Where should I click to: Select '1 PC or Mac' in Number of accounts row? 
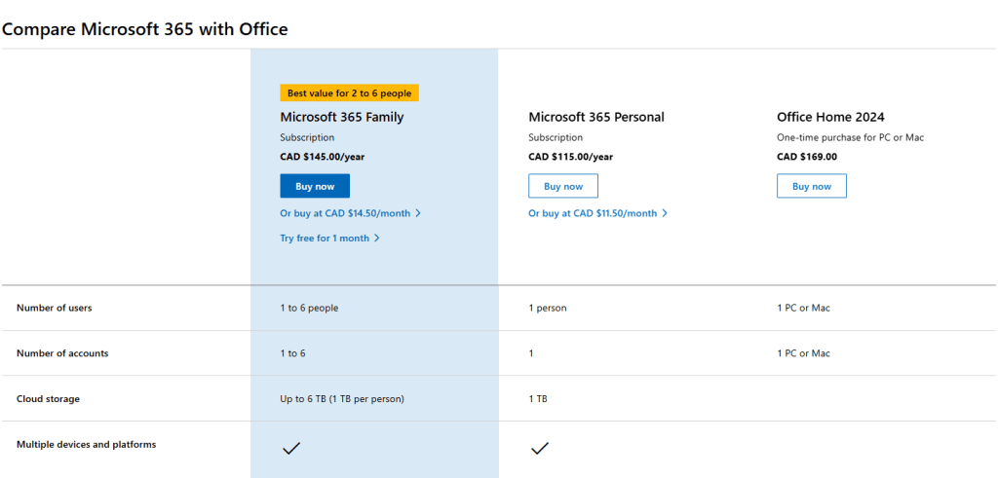point(803,353)
